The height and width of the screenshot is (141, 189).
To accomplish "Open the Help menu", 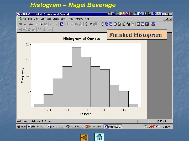I will (87, 19).
